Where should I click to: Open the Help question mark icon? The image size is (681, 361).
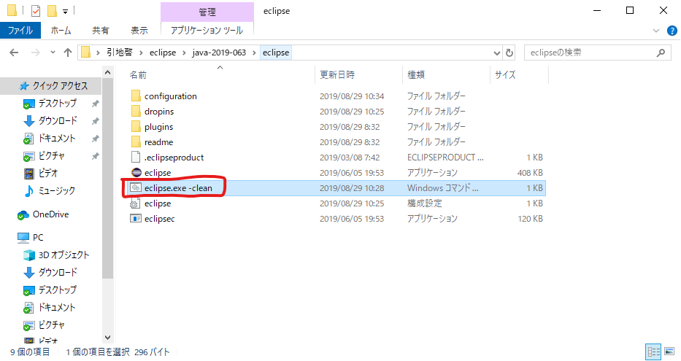[x=672, y=31]
